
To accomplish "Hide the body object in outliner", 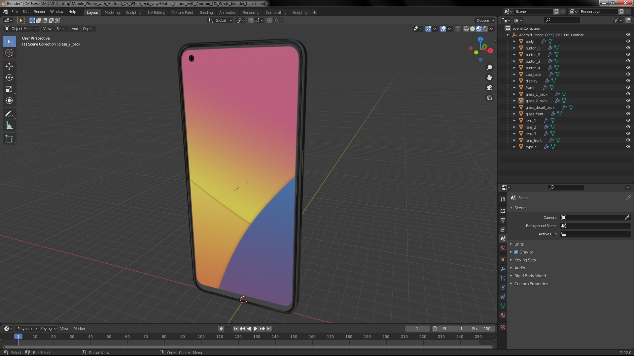I will pos(628,41).
